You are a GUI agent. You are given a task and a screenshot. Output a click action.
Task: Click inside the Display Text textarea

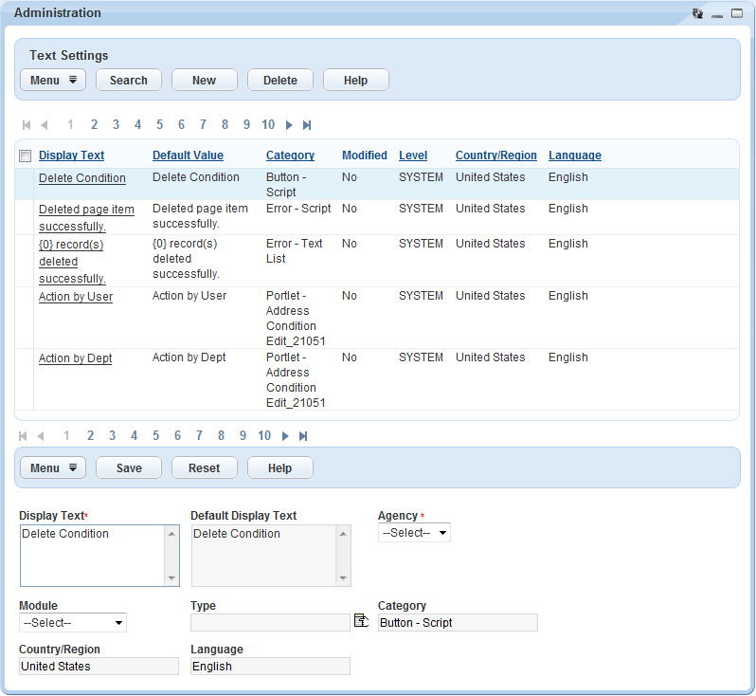click(93, 555)
